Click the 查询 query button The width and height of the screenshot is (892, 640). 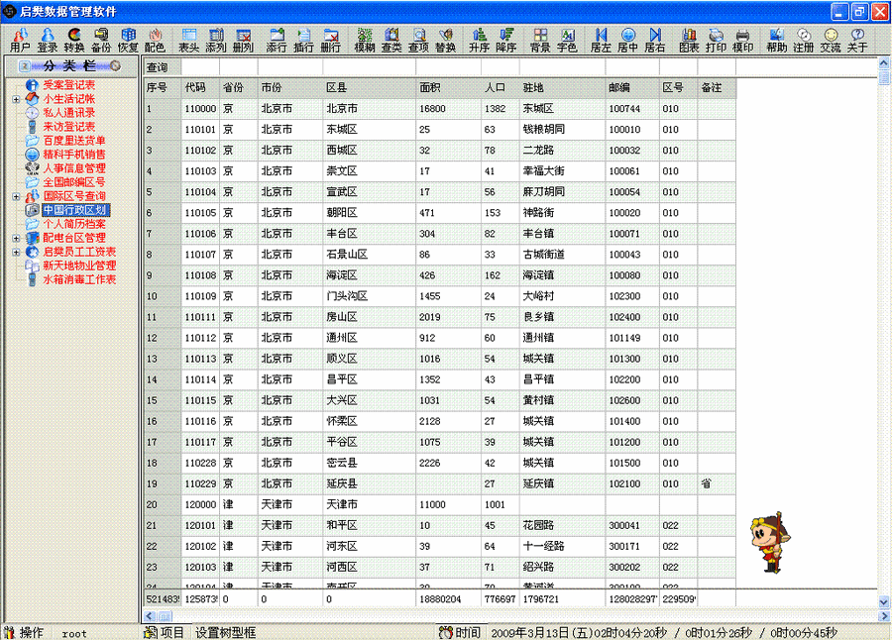(156, 68)
